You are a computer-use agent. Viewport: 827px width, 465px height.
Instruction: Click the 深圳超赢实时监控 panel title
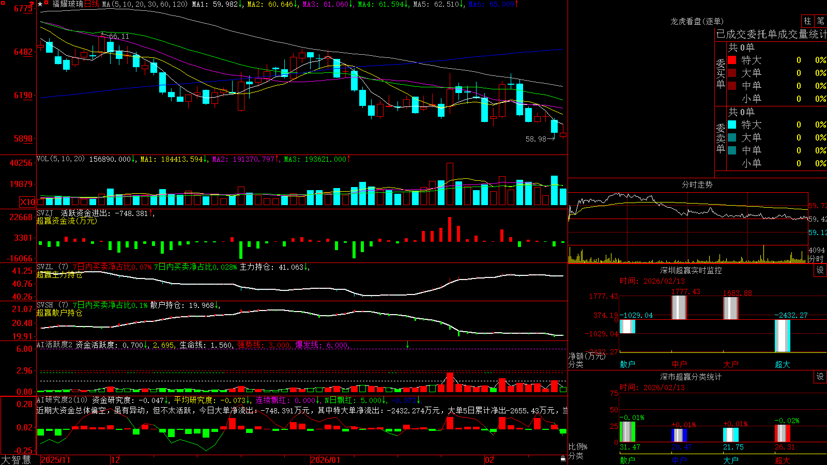[x=691, y=270]
